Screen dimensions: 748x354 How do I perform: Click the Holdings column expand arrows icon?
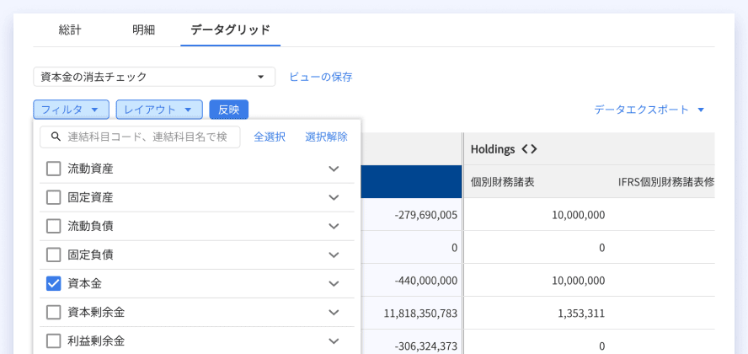[530, 149]
